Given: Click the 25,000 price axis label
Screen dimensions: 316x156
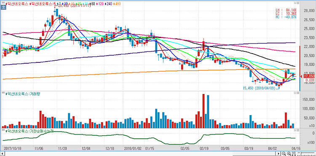Looking at the screenshot, I should tap(309, 29).
